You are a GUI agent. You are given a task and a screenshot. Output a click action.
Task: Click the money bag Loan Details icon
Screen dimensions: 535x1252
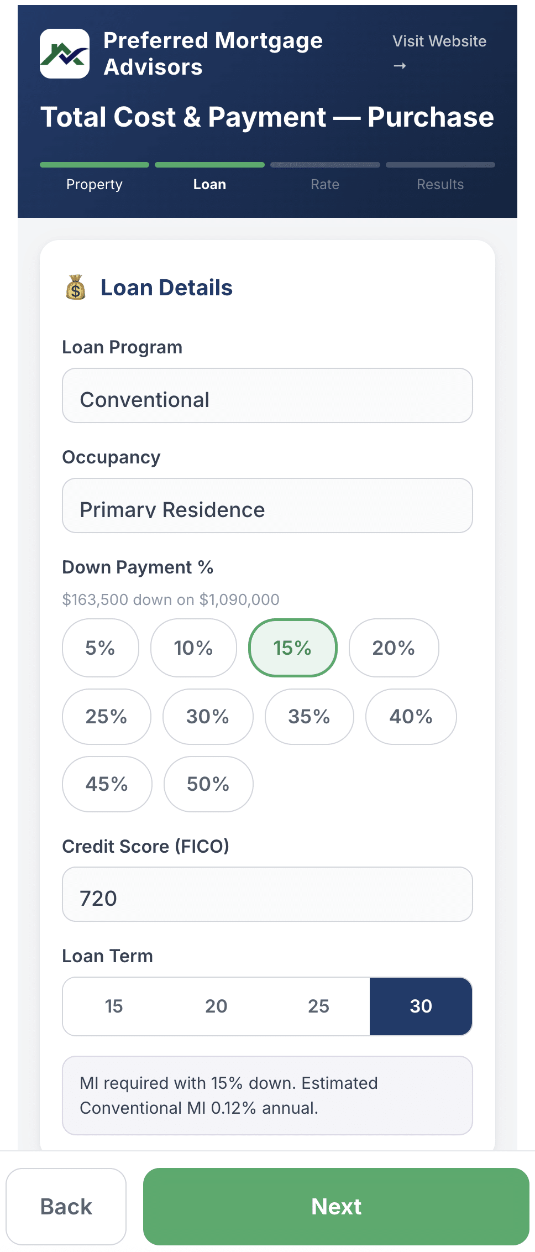[76, 288]
